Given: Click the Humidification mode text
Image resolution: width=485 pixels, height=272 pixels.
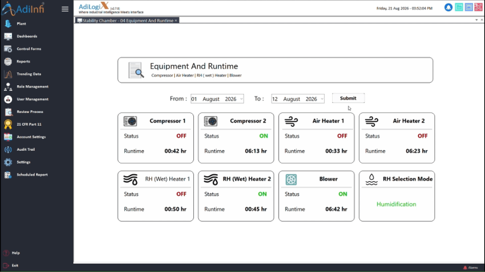Looking at the screenshot, I should pyautogui.click(x=396, y=204).
